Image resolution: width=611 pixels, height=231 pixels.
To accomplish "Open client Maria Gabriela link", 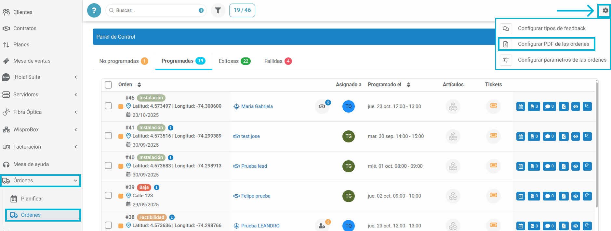I will (x=257, y=106).
